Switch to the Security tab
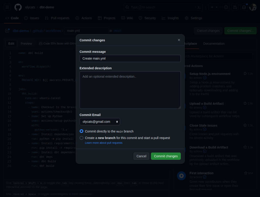 point(147,18)
